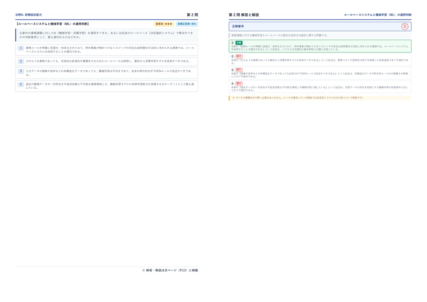Image resolution: width=427 pixels, height=302 pixels.
Task: Click the 目標正答率: 80% badge
Action: coord(187,24)
